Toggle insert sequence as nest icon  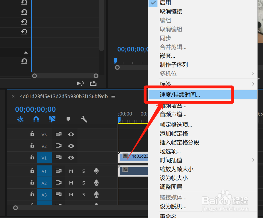click(20, 119)
